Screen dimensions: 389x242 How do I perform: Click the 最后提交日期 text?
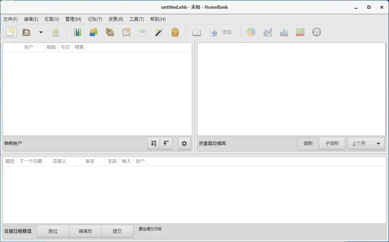(x=150, y=229)
